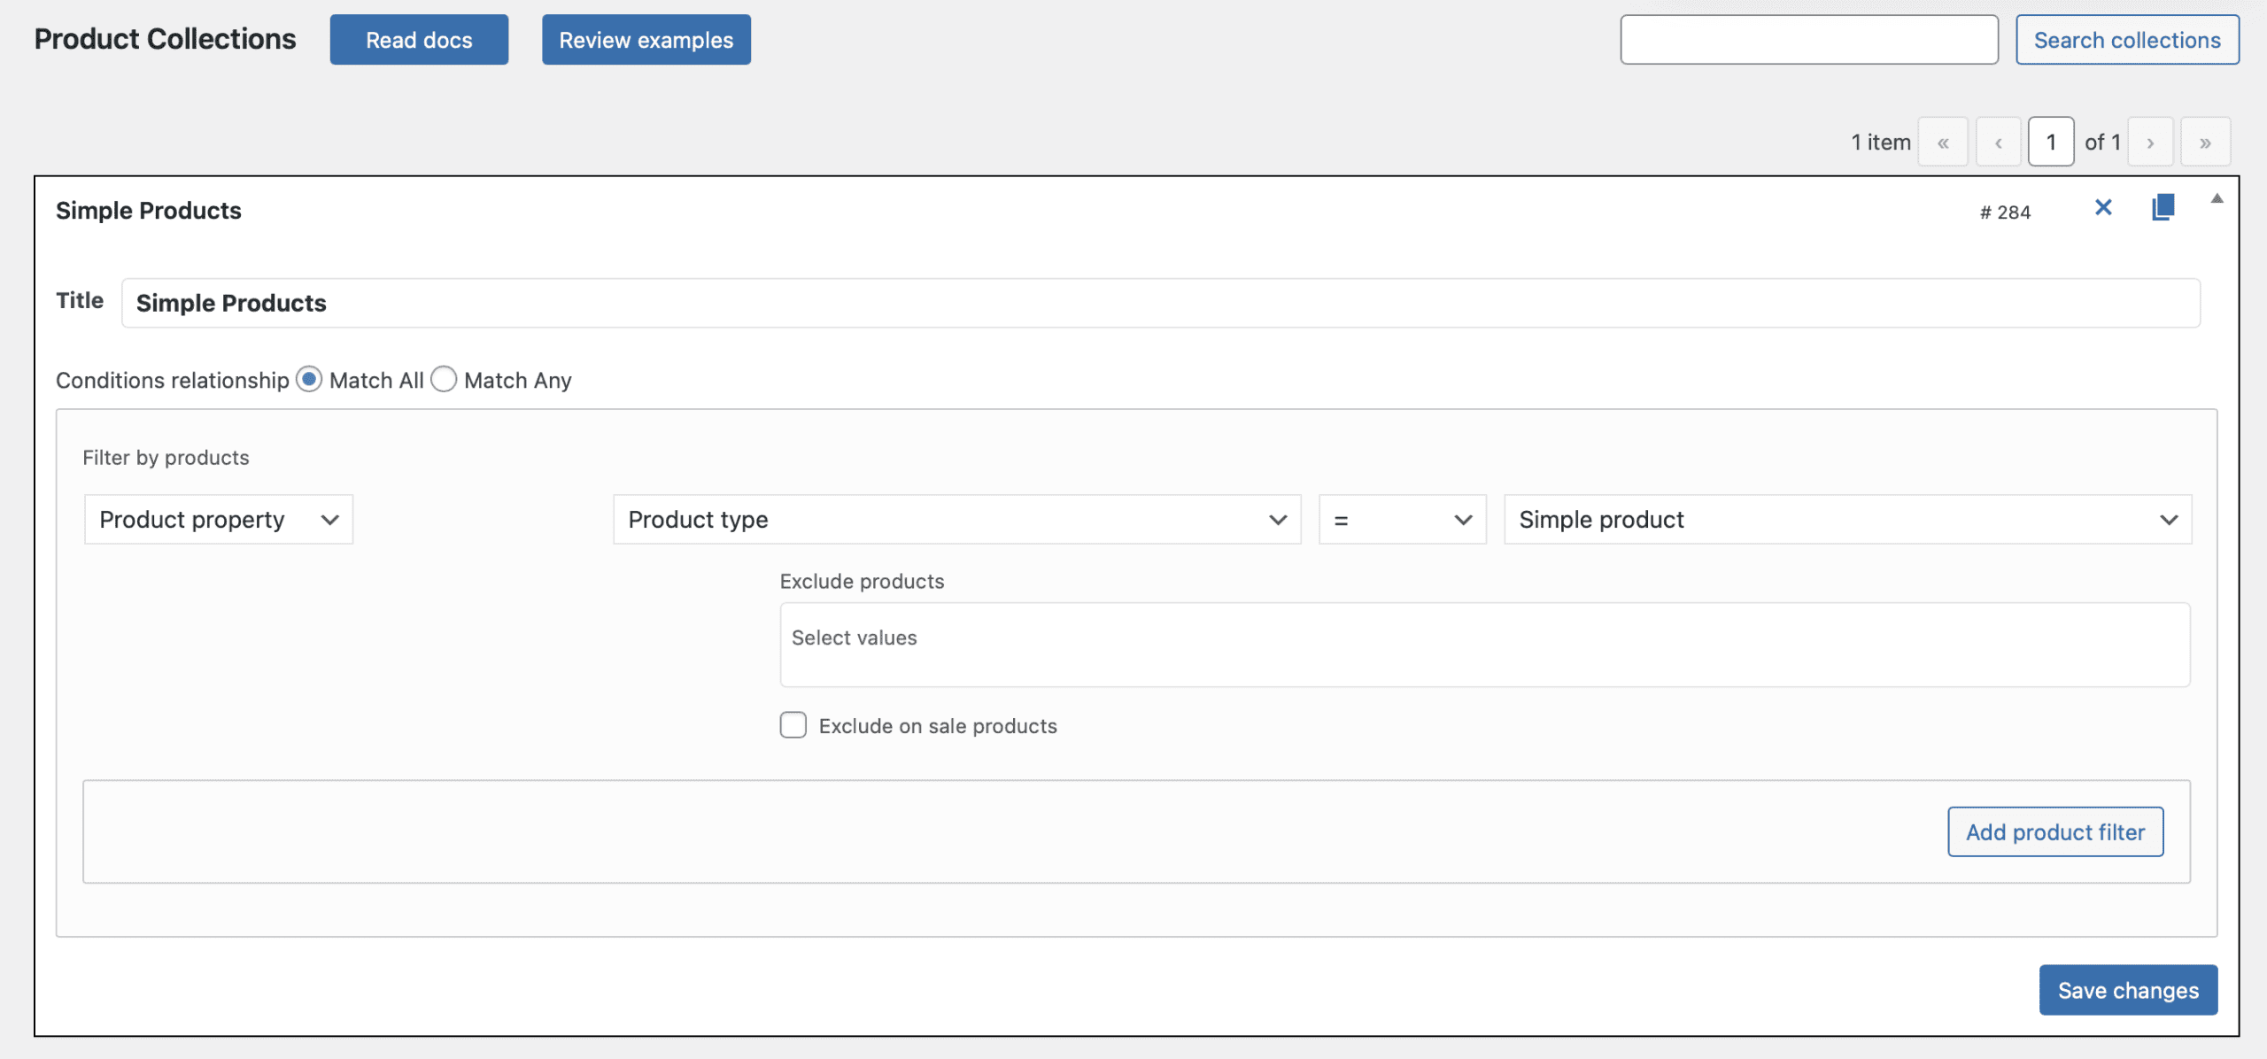2267x1059 pixels.
Task: Click the page number box showing 1
Action: pos(2052,140)
